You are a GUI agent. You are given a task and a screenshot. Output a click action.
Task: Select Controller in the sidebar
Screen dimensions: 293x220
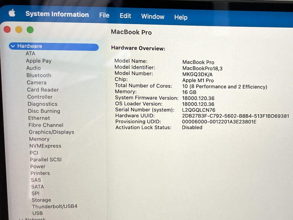click(x=40, y=97)
